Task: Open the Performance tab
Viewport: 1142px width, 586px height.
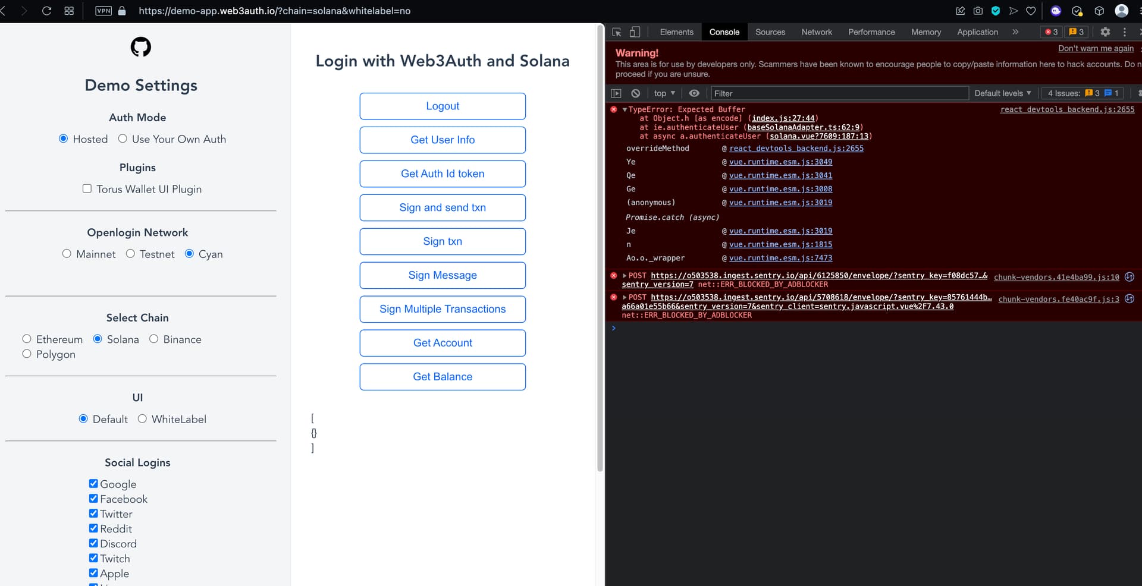Action: 871,32
